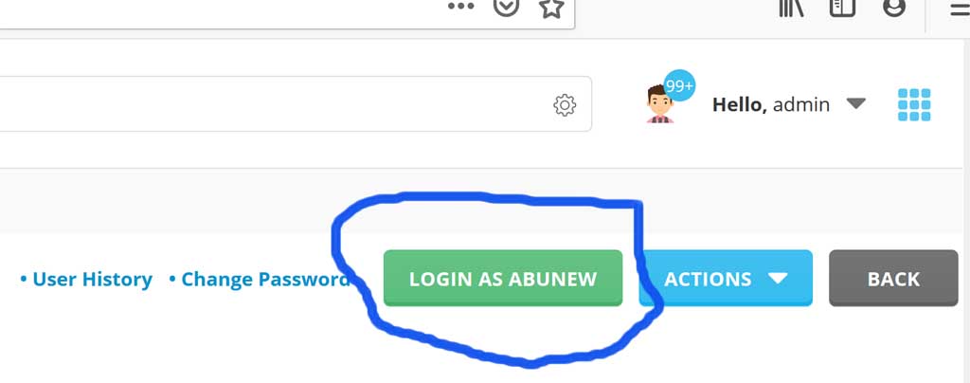View the 99+ notifications badge
970x383 pixels.
click(x=679, y=85)
